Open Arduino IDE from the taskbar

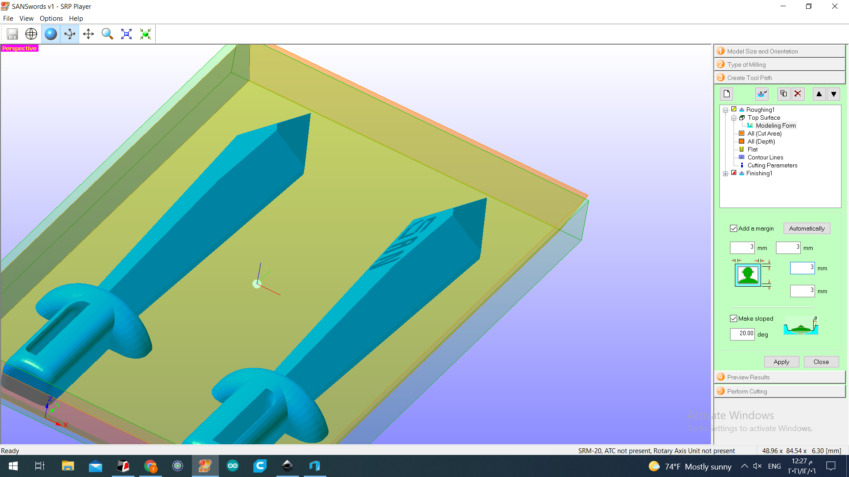coord(233,466)
